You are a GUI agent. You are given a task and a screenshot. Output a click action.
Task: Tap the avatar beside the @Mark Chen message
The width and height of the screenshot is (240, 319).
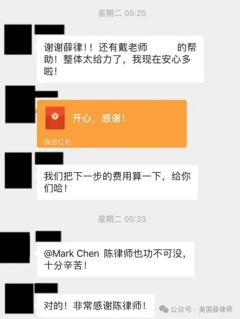(x=15, y=247)
